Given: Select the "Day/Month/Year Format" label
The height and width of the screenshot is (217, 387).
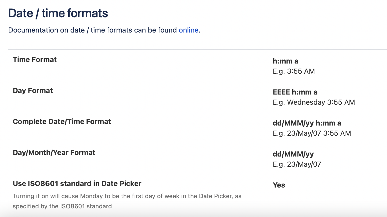Looking at the screenshot, I should coord(54,152).
